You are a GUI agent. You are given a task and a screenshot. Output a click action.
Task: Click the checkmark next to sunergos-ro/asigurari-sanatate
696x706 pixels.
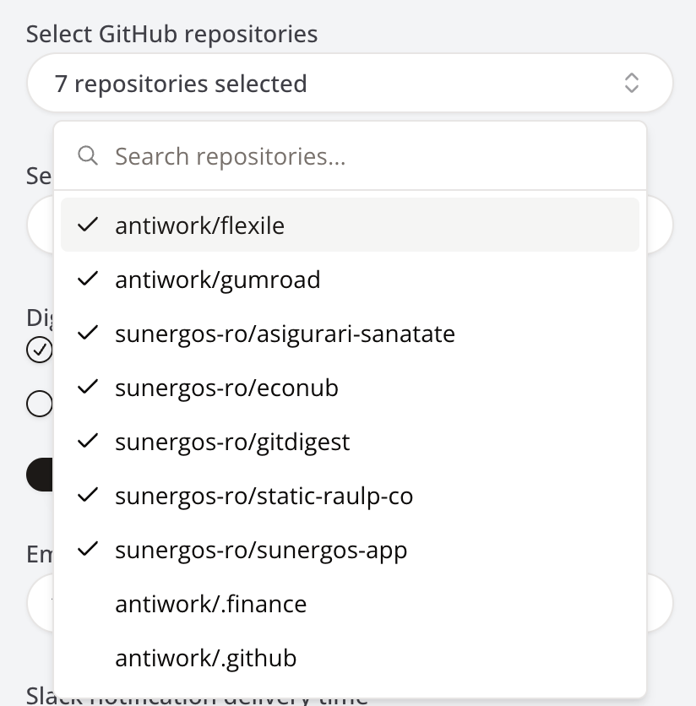[88, 334]
